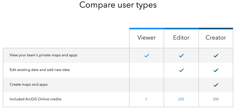235x110 pixels.
Task: Select the Viewer column header
Action: pyautogui.click(x=147, y=38)
